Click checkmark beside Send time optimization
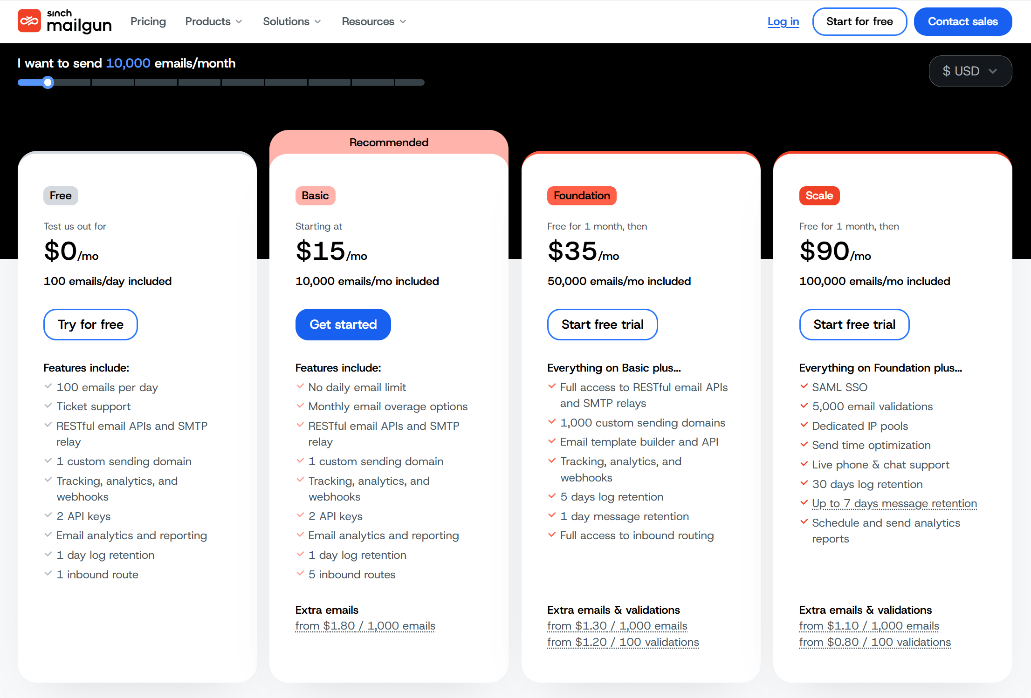The width and height of the screenshot is (1031, 698). pyautogui.click(x=804, y=445)
